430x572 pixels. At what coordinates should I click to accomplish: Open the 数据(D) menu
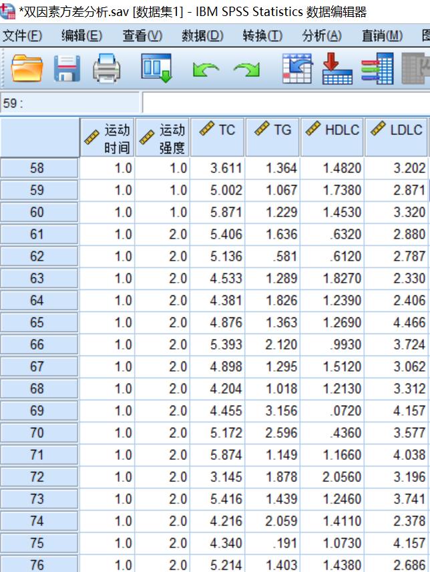[x=202, y=35]
